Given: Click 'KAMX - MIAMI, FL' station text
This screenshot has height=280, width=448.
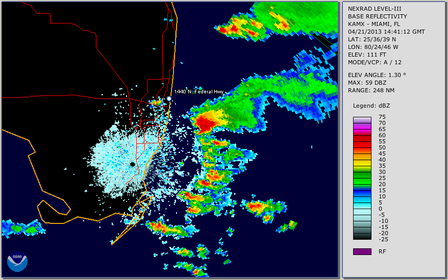Looking at the screenshot, I should click(374, 24).
